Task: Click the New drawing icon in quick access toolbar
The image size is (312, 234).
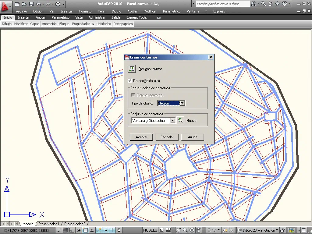Action: 17,4
